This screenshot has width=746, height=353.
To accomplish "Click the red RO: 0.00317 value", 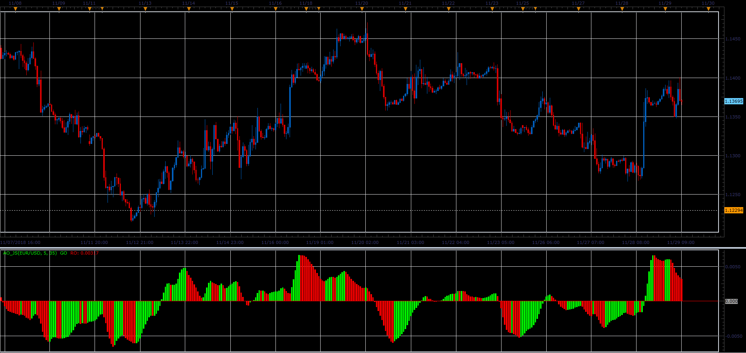I will click(84, 253).
